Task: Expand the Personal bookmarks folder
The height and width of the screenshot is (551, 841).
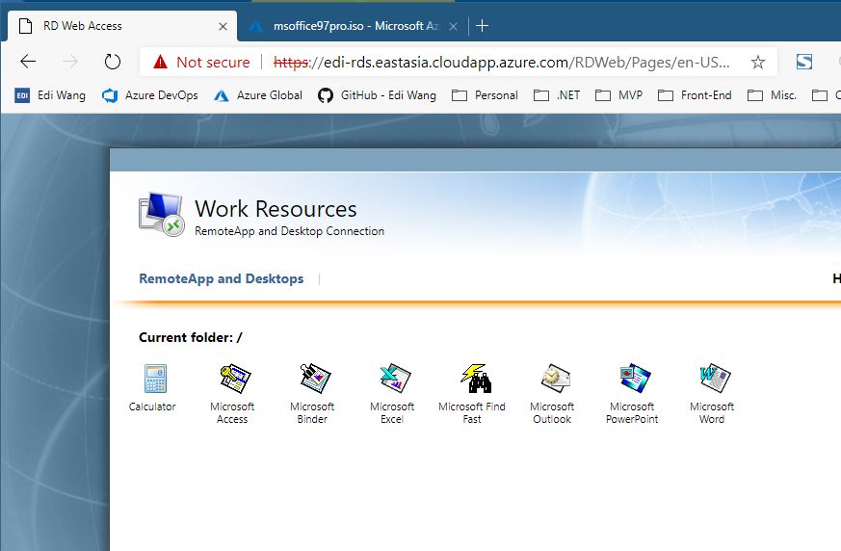Action: pos(485,95)
